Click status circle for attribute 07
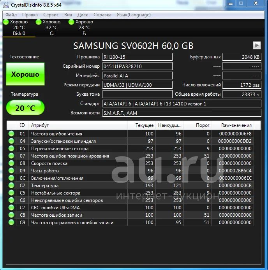 tap(11, 156)
